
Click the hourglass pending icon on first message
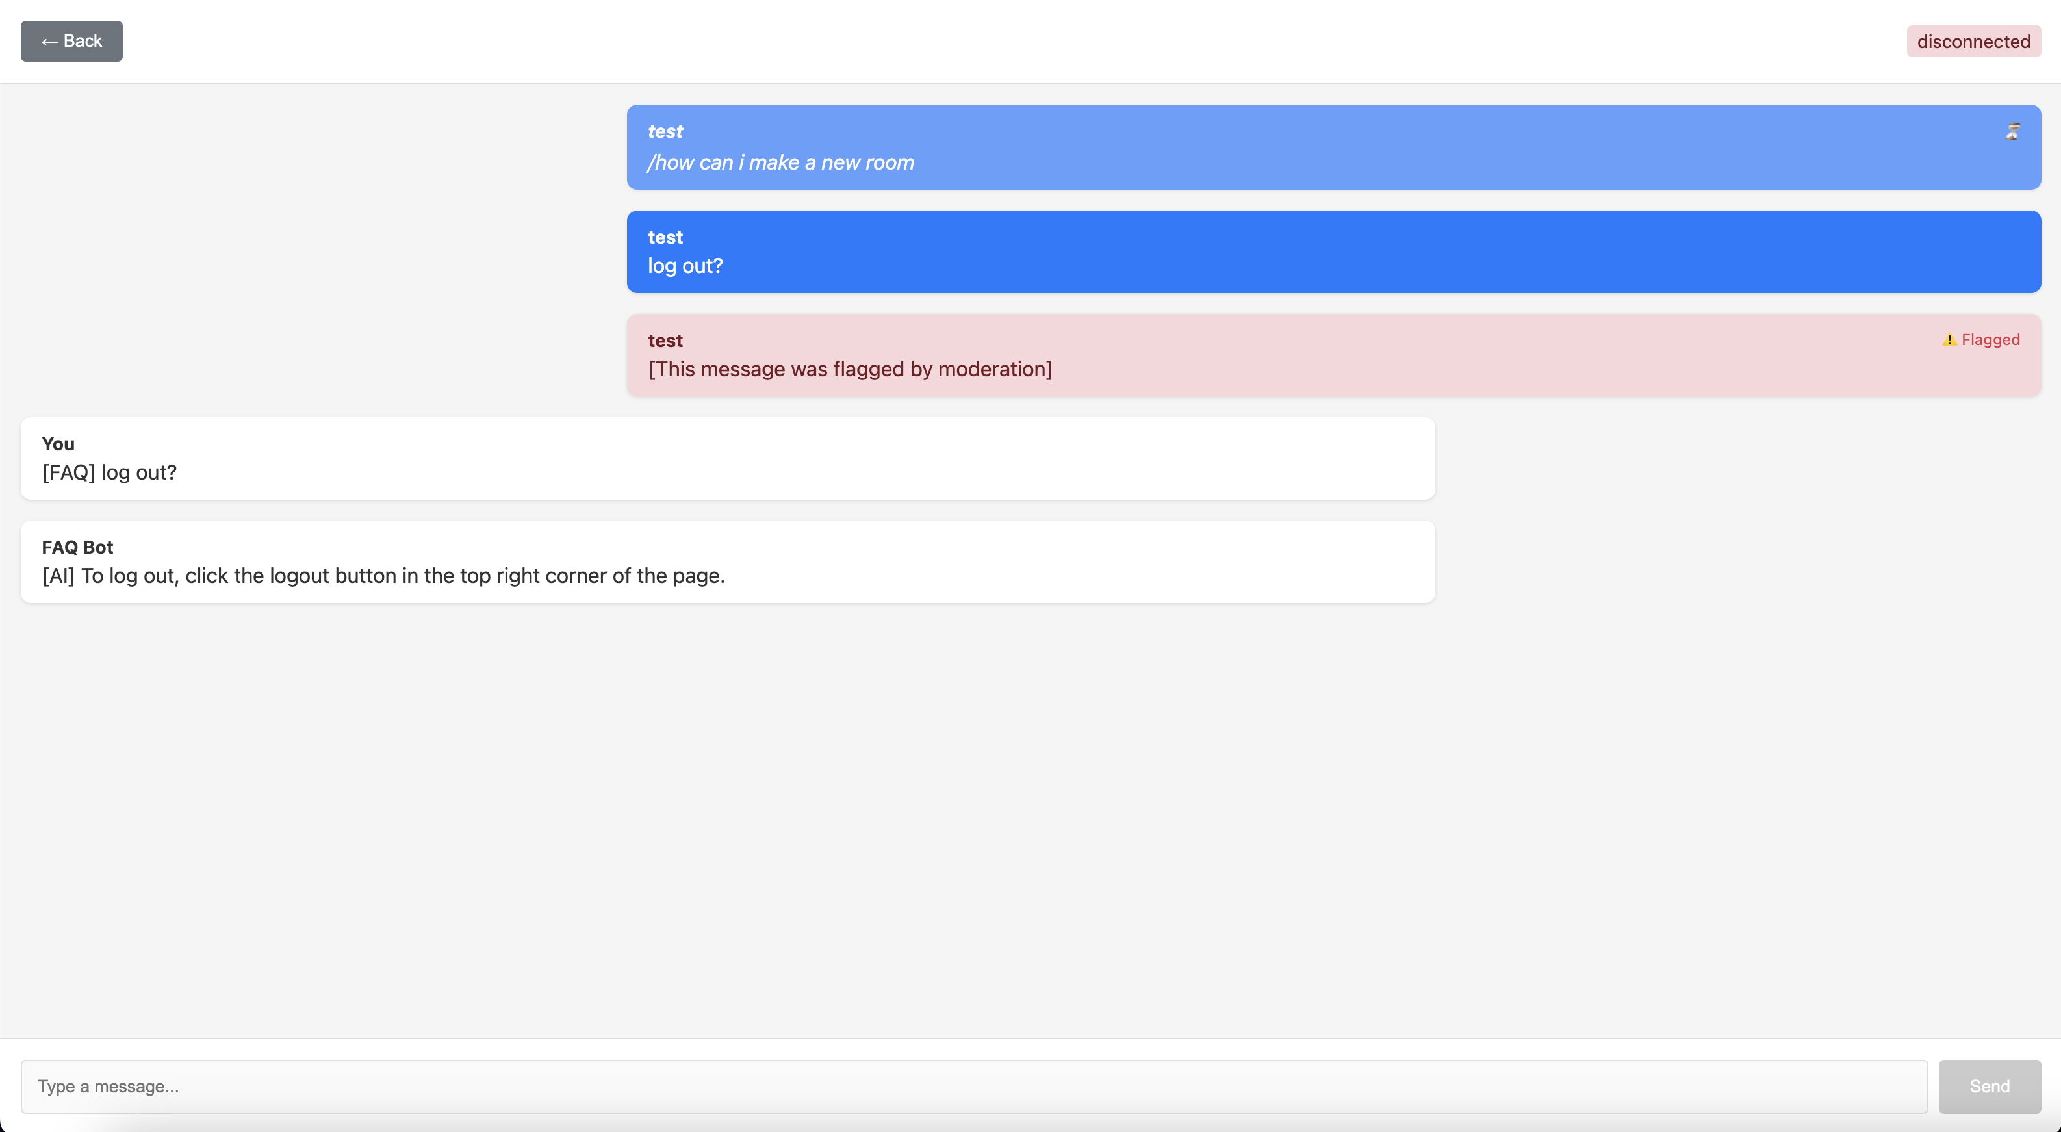pyautogui.click(x=2013, y=132)
